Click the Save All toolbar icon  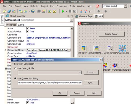[39, 11]
